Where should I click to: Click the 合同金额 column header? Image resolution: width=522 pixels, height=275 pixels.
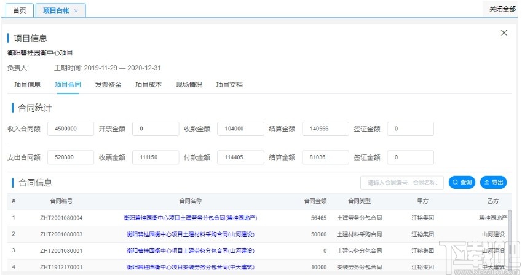tap(315, 201)
